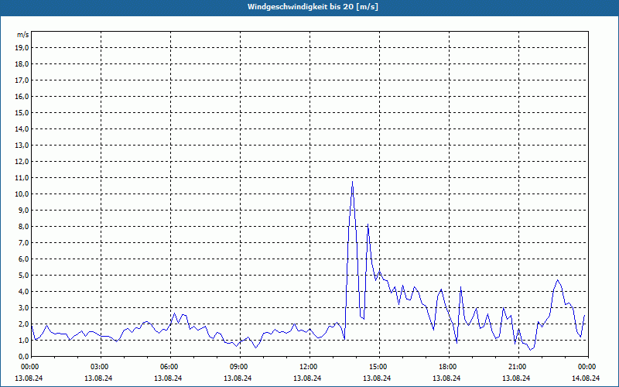619x387 pixels.
Task: Click the m/s unit label on the y-axis
Action: 22,35
